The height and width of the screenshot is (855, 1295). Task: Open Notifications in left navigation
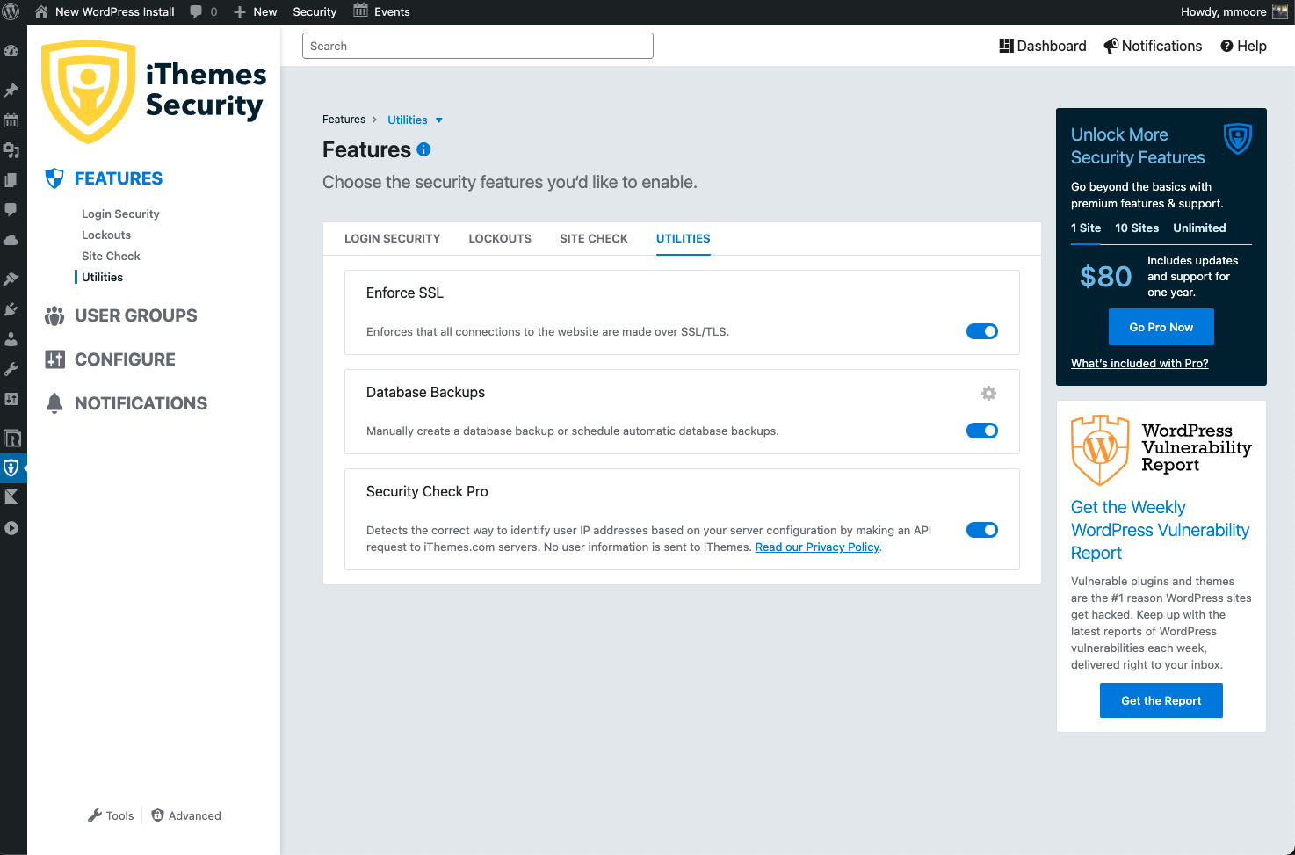(127, 403)
